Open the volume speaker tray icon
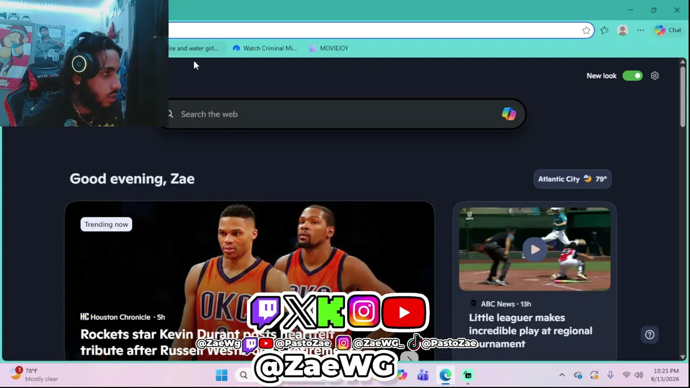 tap(639, 375)
